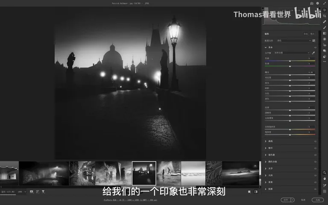The image size is (328, 205).
Task: Toggle visibility eye for 细节 panel
Action: pyautogui.click(x=315, y=148)
